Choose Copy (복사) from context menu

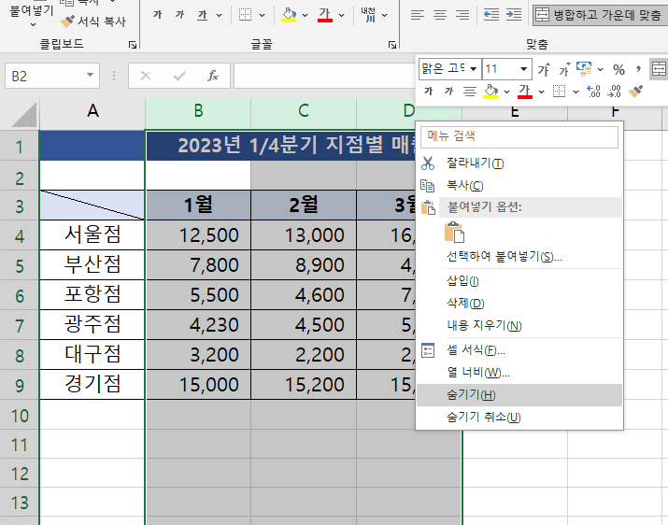point(519,185)
